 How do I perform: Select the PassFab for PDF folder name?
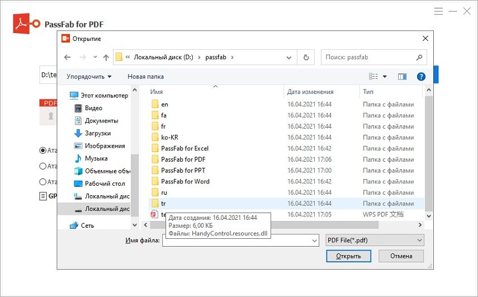pyautogui.click(x=183, y=159)
